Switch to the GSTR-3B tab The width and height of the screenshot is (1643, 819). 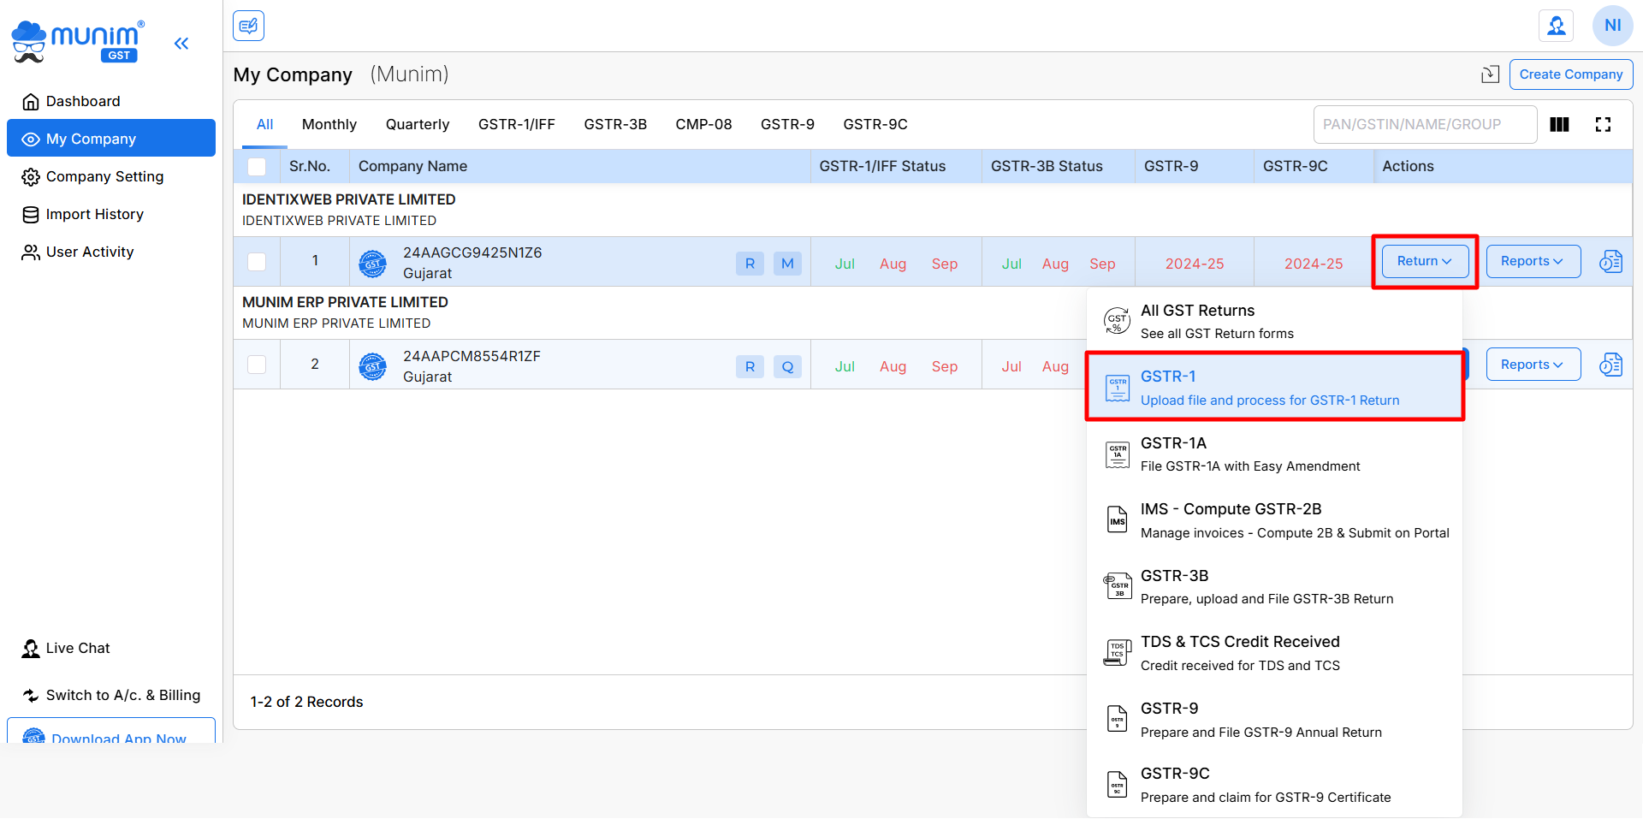pyautogui.click(x=615, y=125)
